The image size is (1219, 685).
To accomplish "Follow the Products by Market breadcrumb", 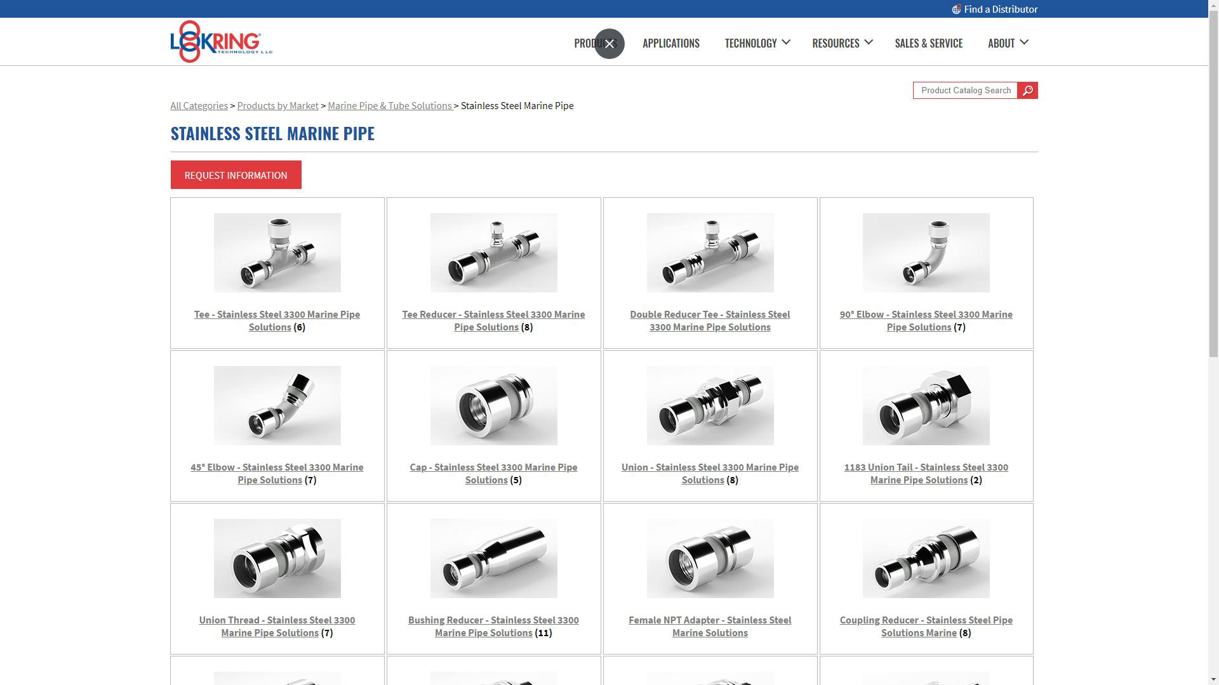I will [x=277, y=106].
